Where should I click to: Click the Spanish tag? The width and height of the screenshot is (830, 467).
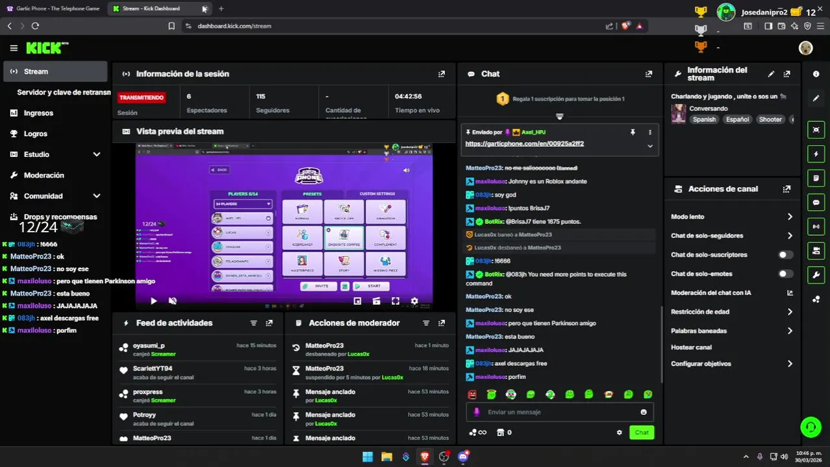coord(703,119)
